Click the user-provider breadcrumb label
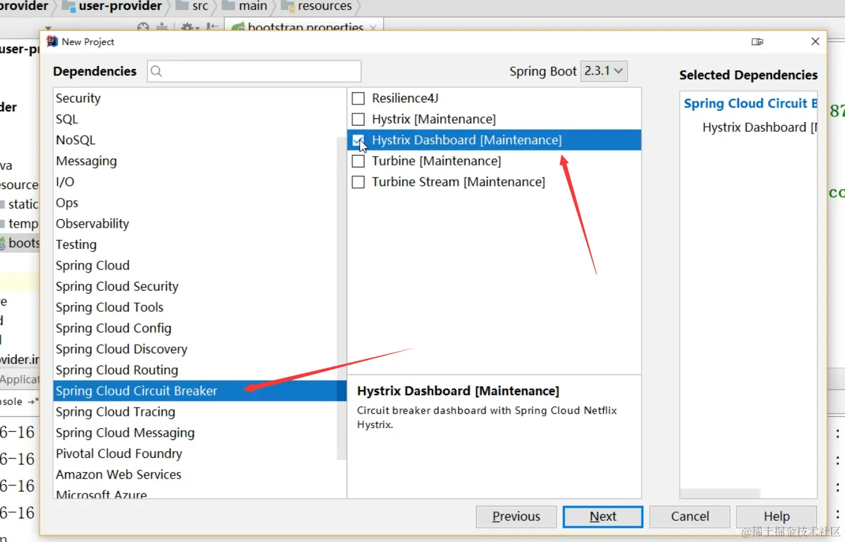Image resolution: width=845 pixels, height=542 pixels. 120,6
